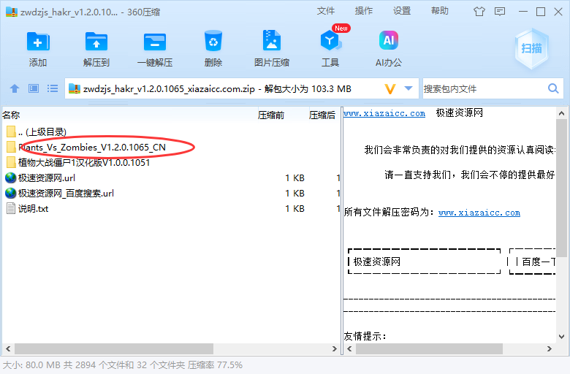
Task: Expand the archive path dropdown arrow
Action: pyautogui.click(x=408, y=88)
